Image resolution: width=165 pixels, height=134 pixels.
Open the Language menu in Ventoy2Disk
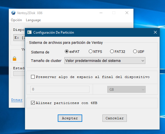pyautogui.click(x=33, y=20)
